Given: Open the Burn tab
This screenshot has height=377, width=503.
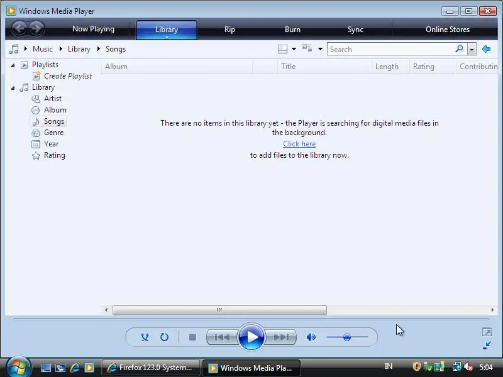Looking at the screenshot, I should [x=292, y=30].
